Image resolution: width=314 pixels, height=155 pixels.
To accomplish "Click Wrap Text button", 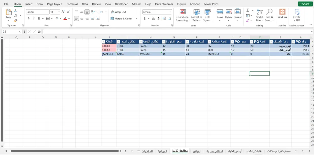I will pos(118,12).
